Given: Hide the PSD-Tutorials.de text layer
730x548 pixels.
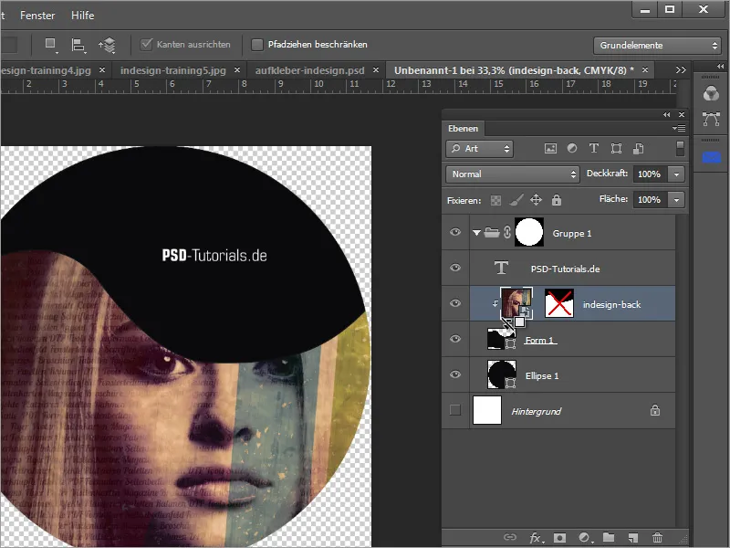Looking at the screenshot, I should tap(455, 268).
